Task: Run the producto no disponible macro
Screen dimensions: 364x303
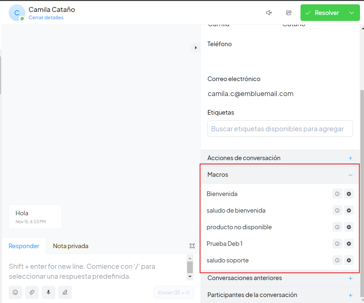Action: click(x=349, y=227)
